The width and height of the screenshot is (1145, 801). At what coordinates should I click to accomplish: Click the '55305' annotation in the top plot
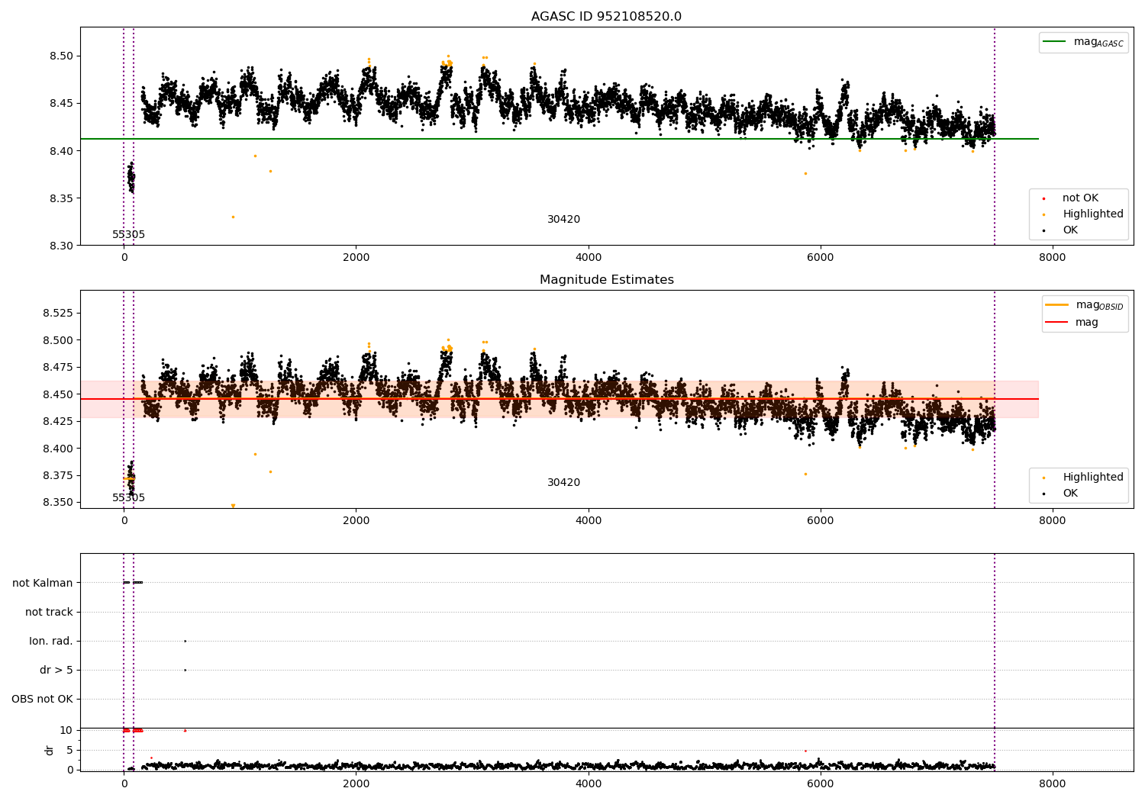[128, 235]
